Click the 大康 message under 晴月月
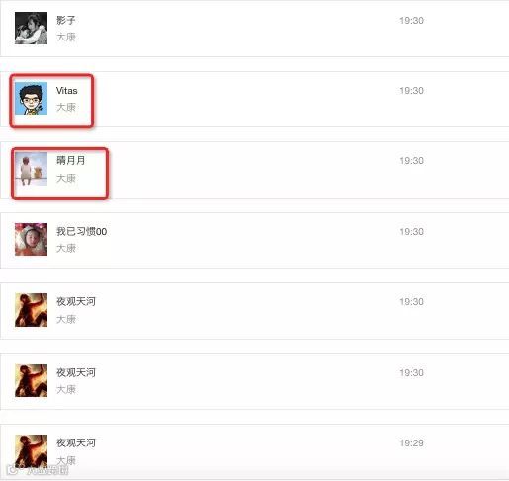Viewport: 509px width, 481px height. coord(66,178)
